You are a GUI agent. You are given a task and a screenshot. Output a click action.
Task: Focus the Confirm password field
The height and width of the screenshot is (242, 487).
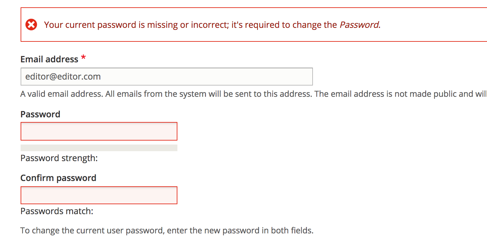pos(99,195)
